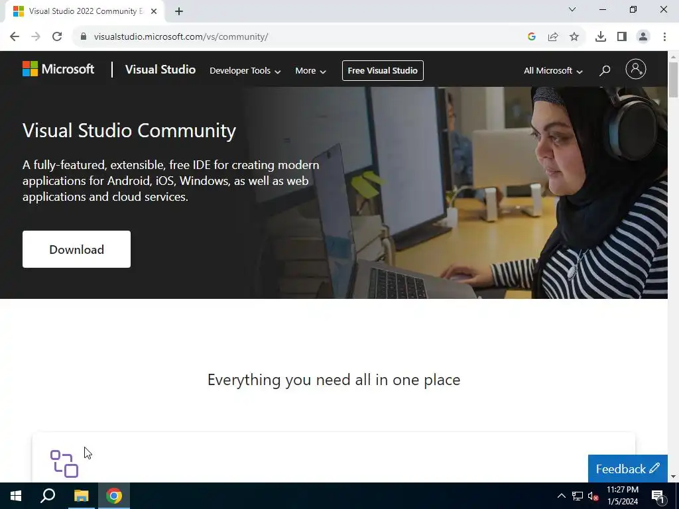Open Windows taskbar search
679x509 pixels.
48,496
